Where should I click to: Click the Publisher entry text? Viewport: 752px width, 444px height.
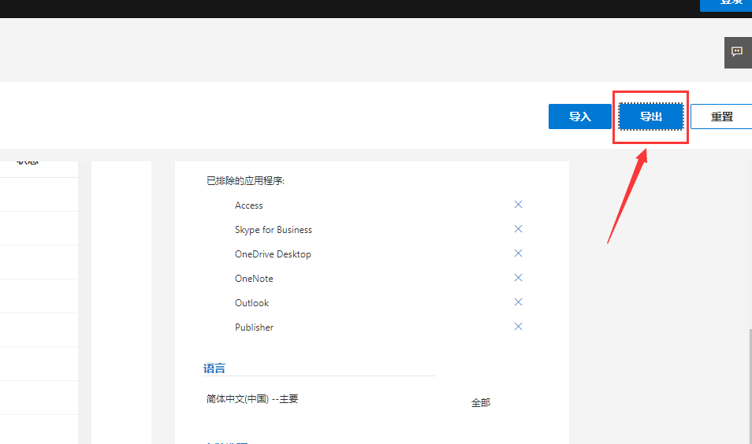click(254, 327)
